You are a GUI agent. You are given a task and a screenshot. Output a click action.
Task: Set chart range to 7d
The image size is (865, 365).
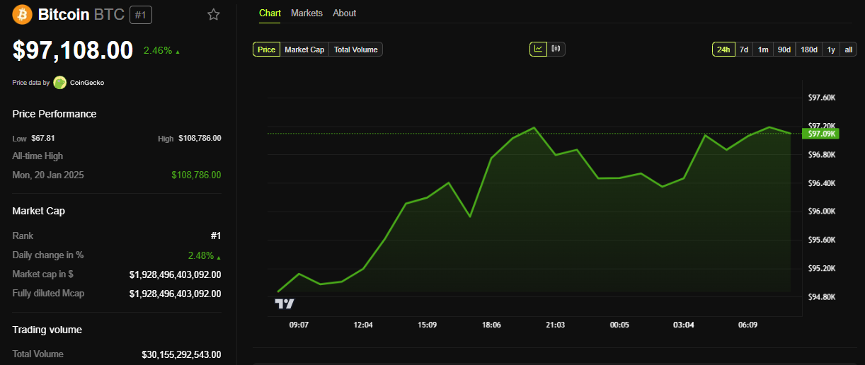(744, 50)
